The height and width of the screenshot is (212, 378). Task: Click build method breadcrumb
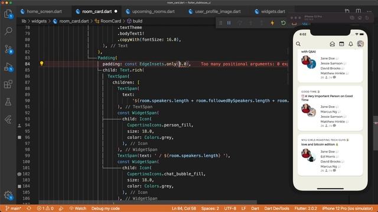point(138,21)
